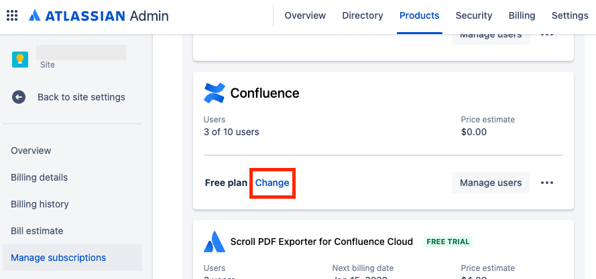Image resolution: width=596 pixels, height=279 pixels.
Task: Open the Confluence card more options ellipsis
Action: [x=547, y=183]
